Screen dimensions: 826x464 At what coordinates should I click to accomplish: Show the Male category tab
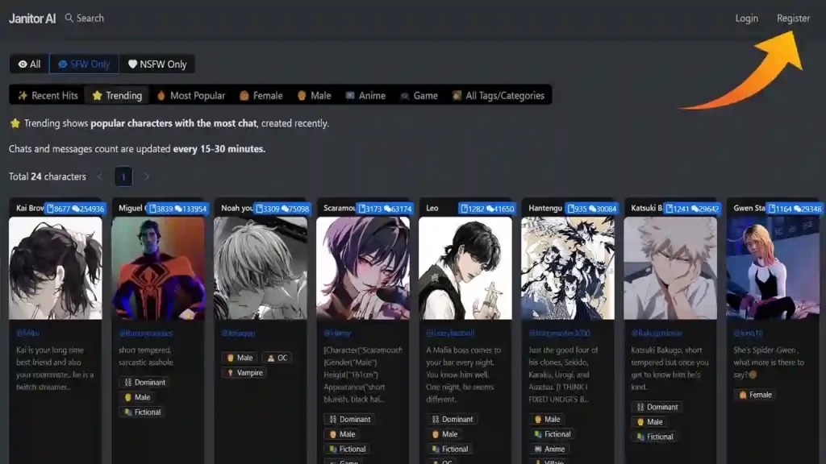point(315,95)
